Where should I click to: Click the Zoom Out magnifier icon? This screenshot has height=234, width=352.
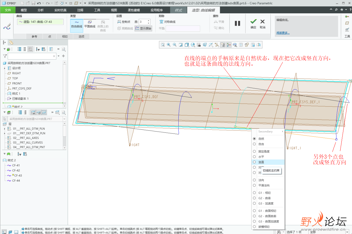(175, 45)
